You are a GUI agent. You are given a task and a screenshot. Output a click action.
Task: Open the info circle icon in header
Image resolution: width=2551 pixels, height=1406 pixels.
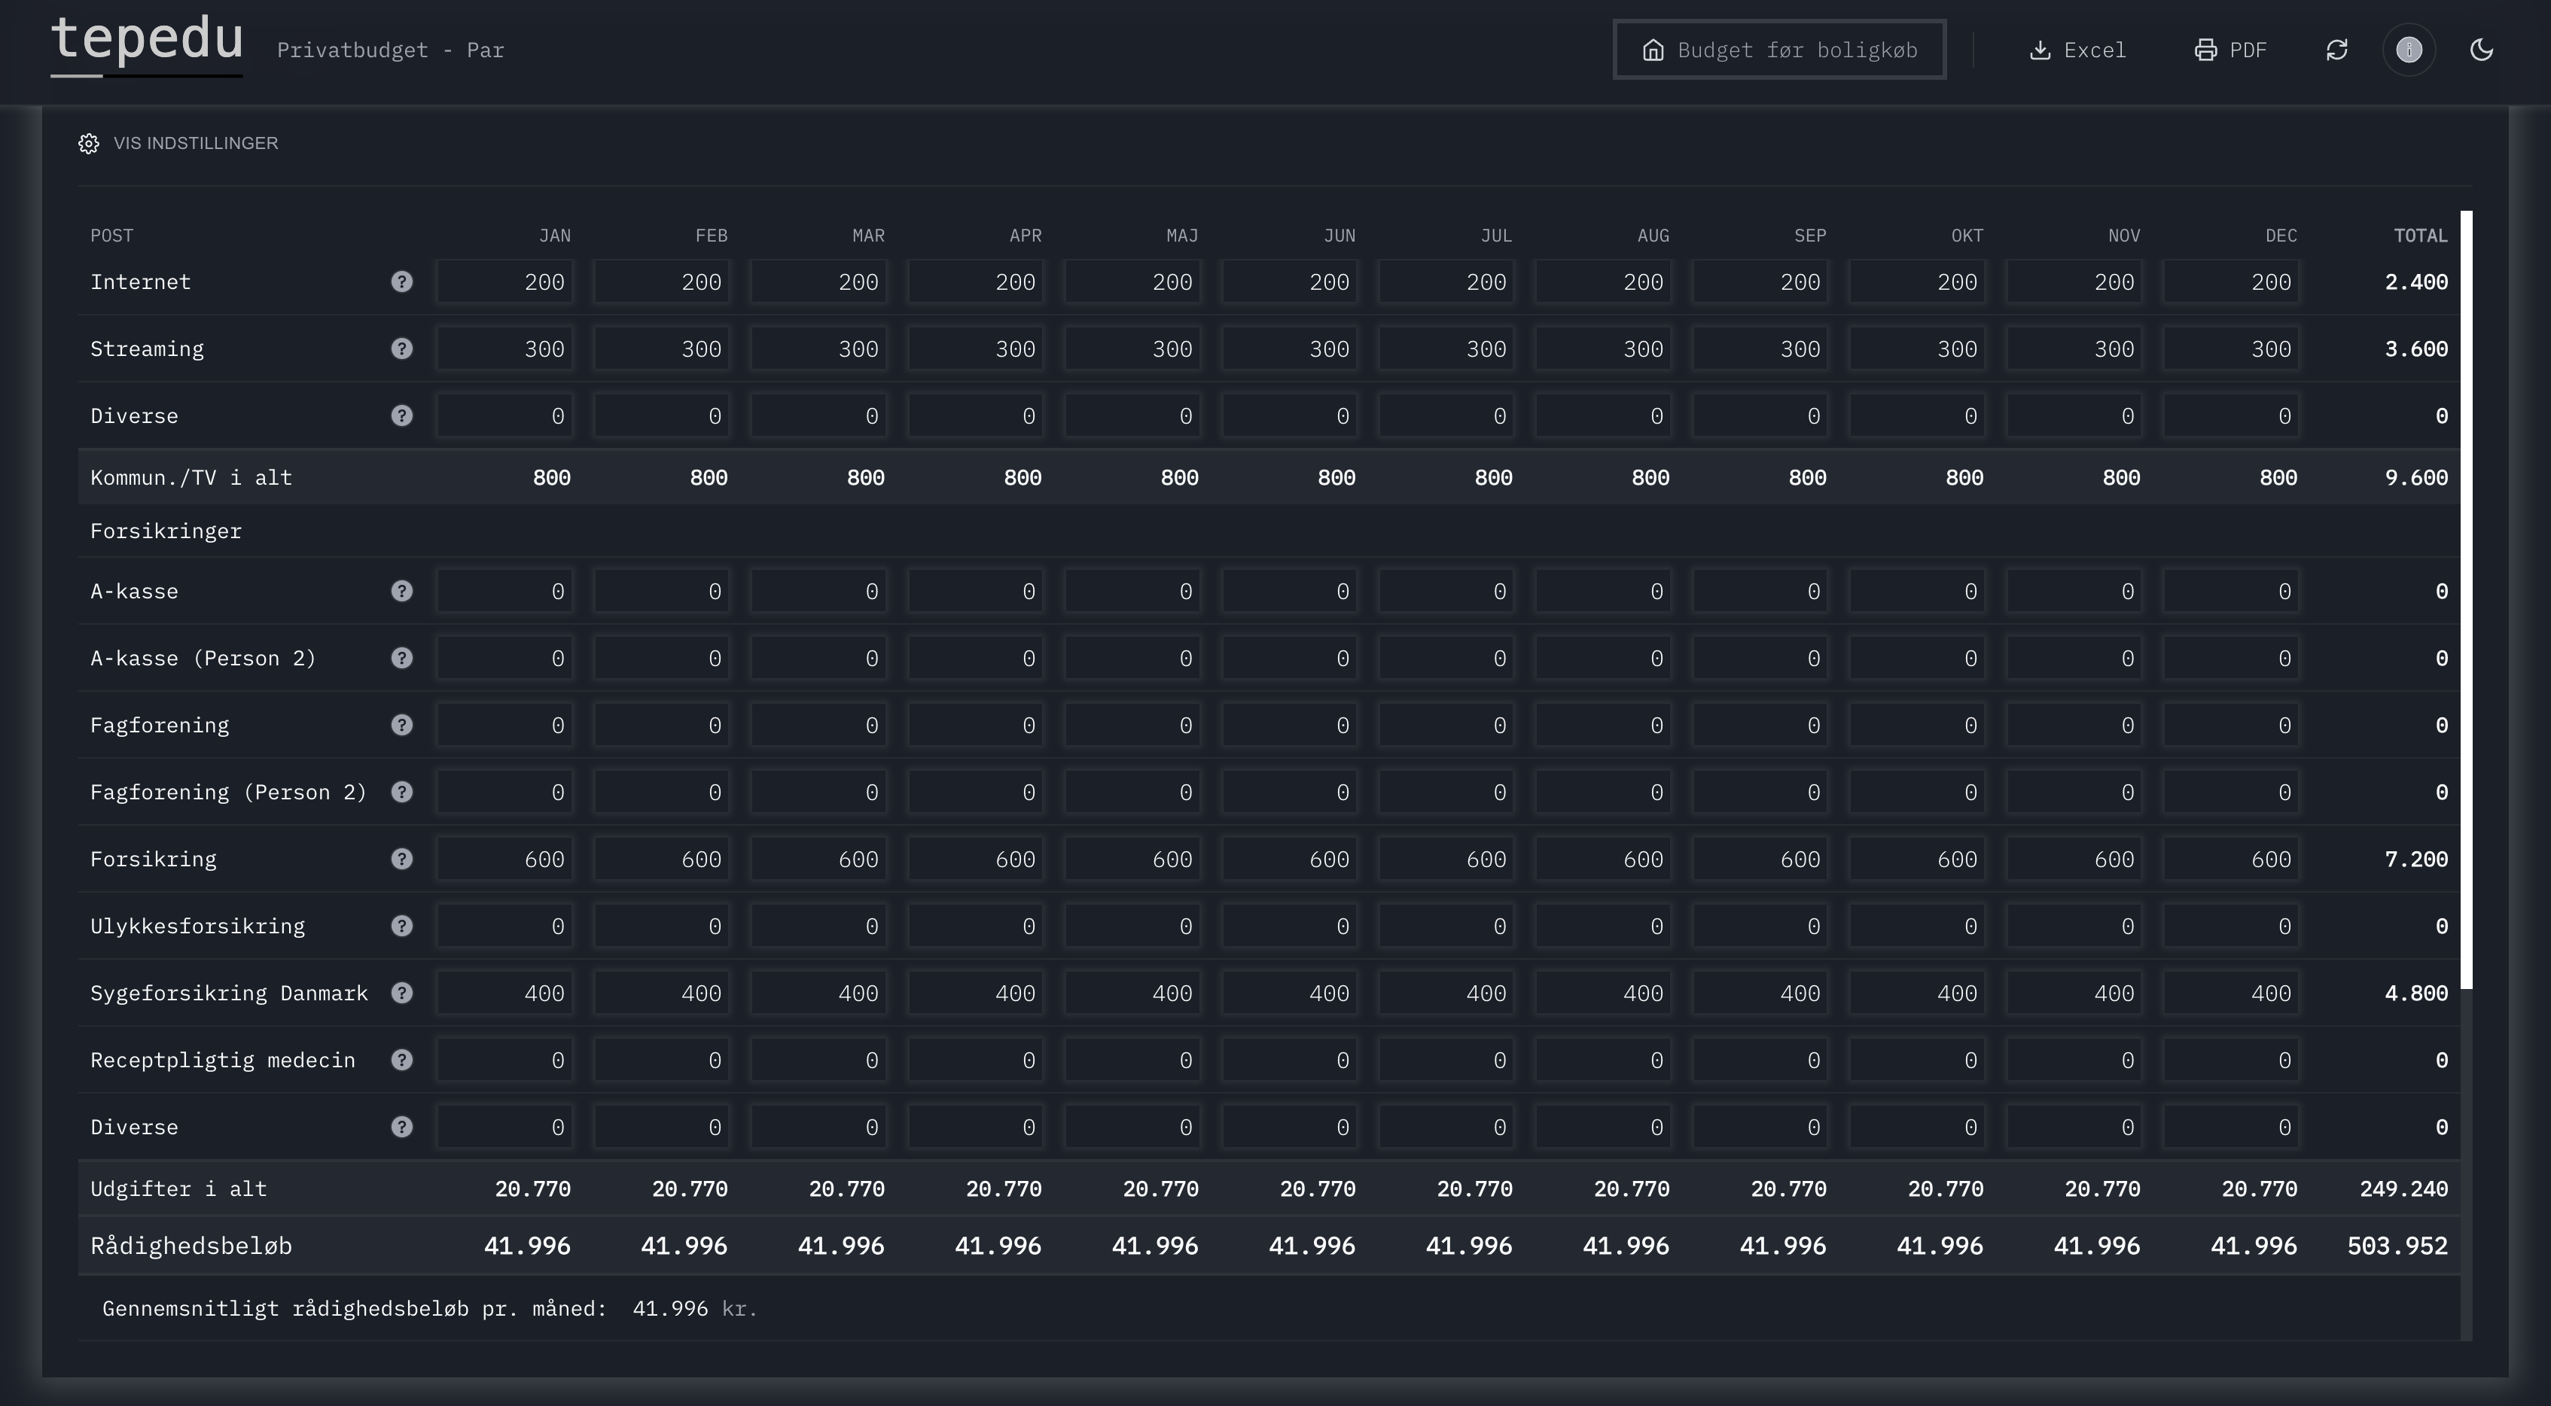2409,50
